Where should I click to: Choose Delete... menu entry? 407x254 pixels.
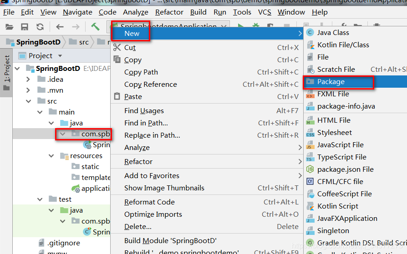tap(207, 227)
